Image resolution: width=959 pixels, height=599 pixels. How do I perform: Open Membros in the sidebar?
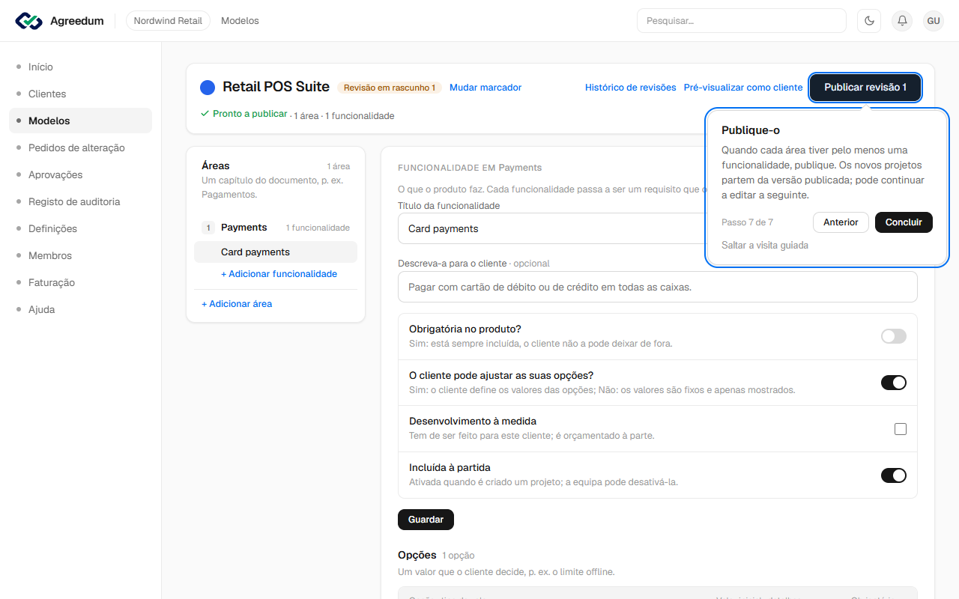(80, 255)
